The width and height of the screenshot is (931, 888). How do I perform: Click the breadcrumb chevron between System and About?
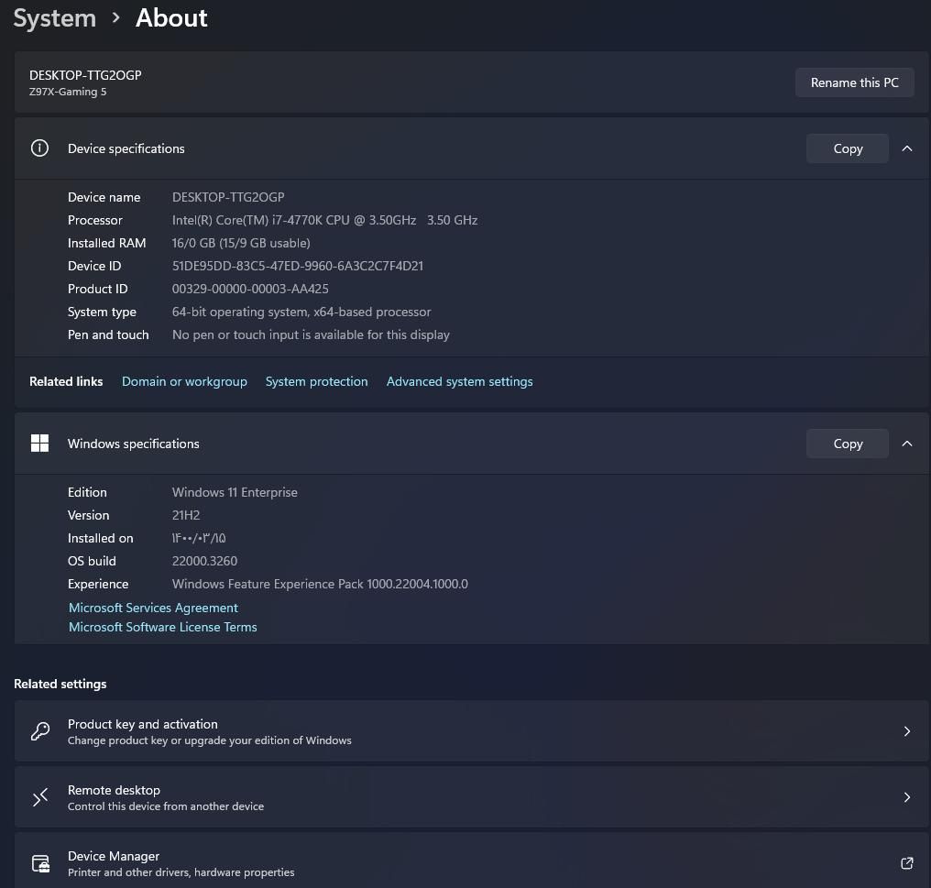[115, 18]
